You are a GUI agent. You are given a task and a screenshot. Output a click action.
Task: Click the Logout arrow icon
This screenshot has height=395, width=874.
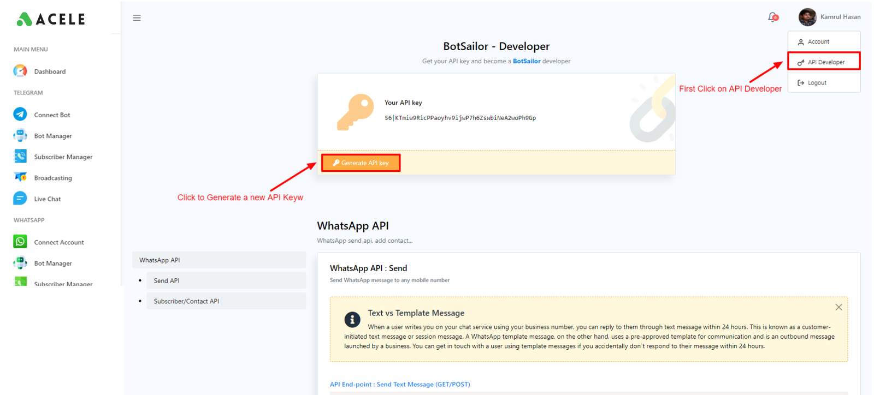tap(801, 83)
